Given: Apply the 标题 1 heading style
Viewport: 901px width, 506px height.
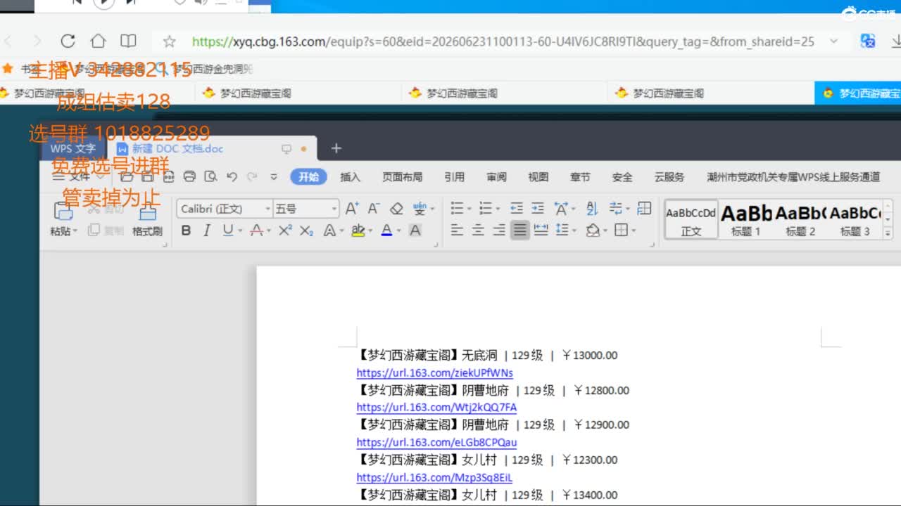Looking at the screenshot, I should pos(746,219).
